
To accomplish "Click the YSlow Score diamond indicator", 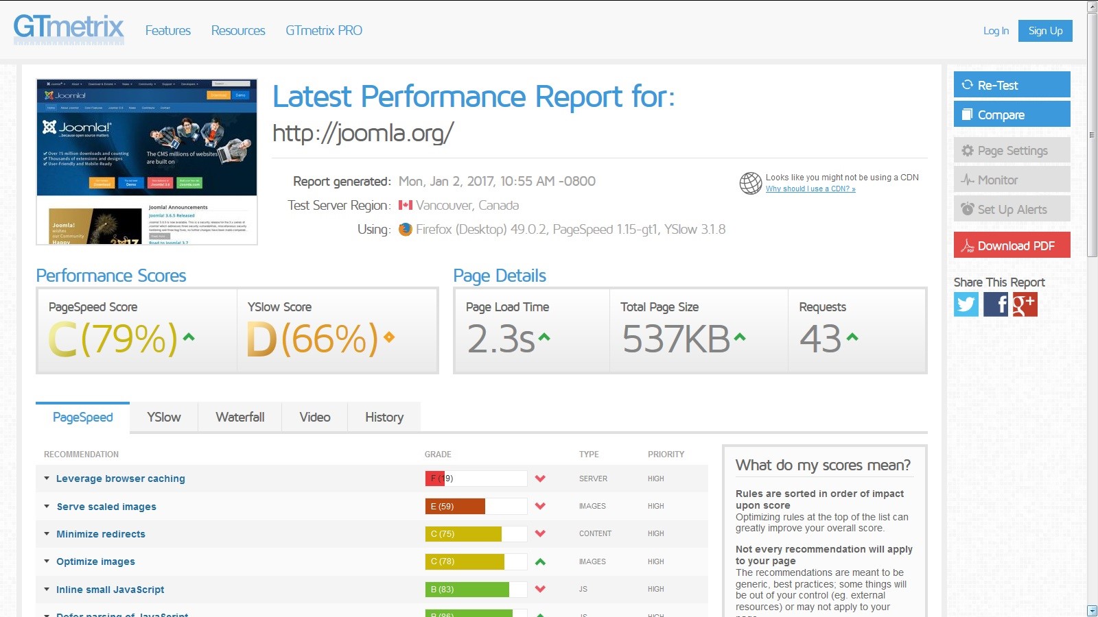I will [x=389, y=337].
